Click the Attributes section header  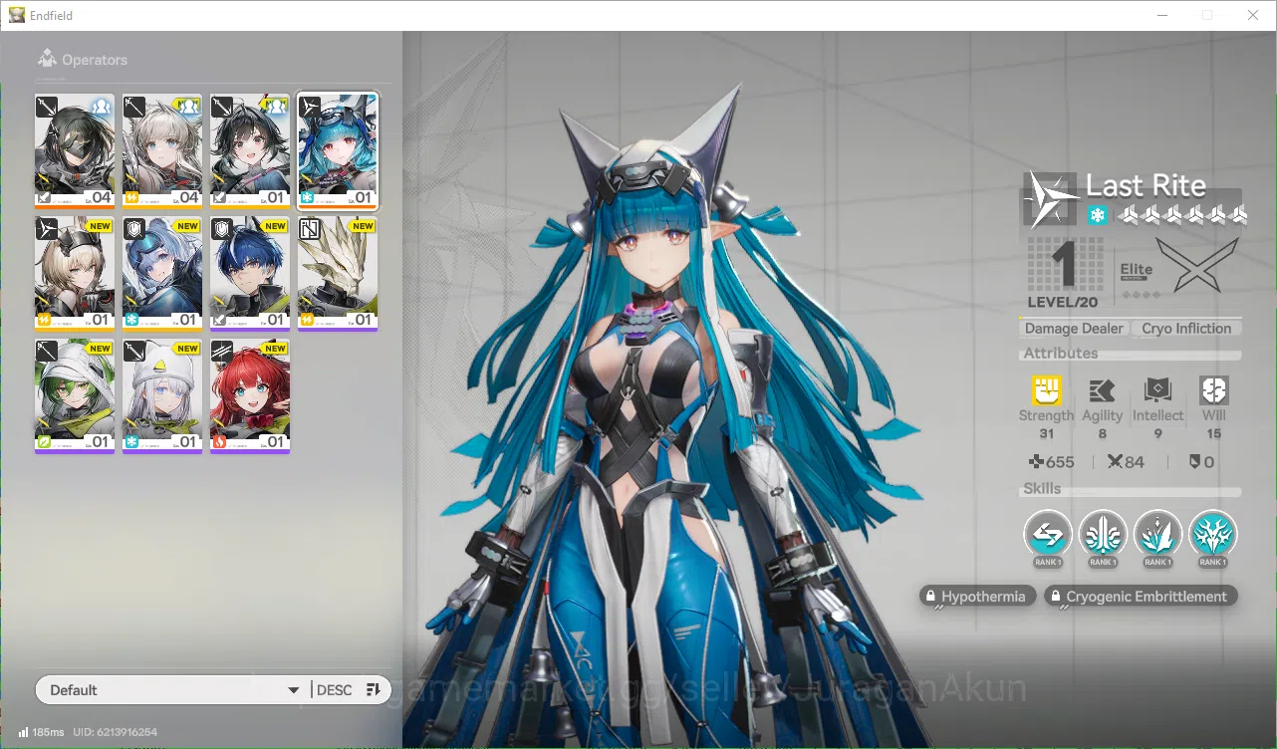(x=1060, y=354)
